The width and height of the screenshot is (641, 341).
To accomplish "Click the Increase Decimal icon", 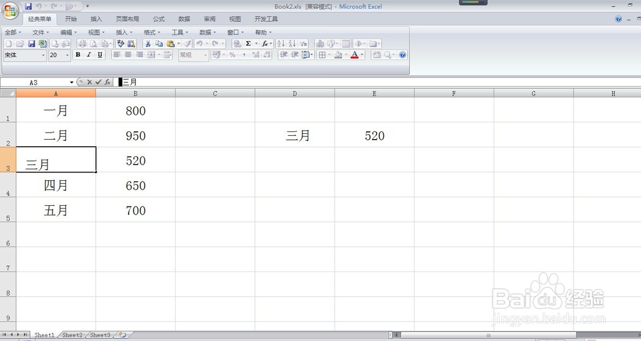I will point(256,54).
